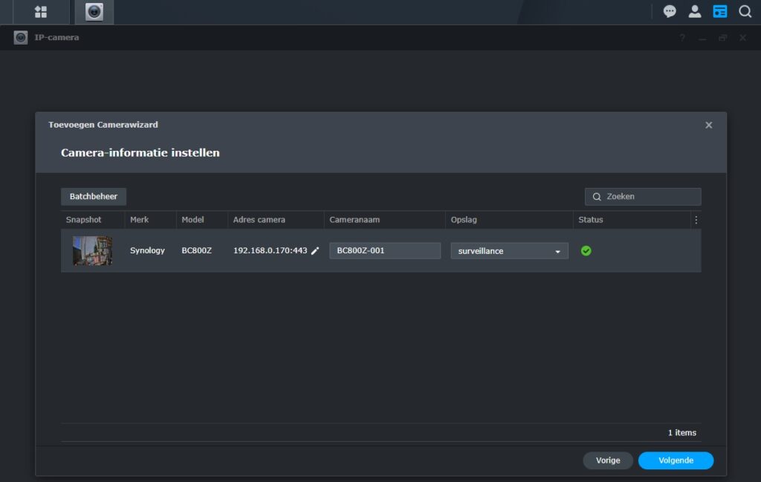Click the search magnifier in top bar
This screenshot has height=482, width=761.
(x=745, y=12)
